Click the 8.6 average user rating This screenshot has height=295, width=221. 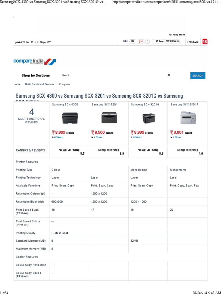click(x=161, y=154)
